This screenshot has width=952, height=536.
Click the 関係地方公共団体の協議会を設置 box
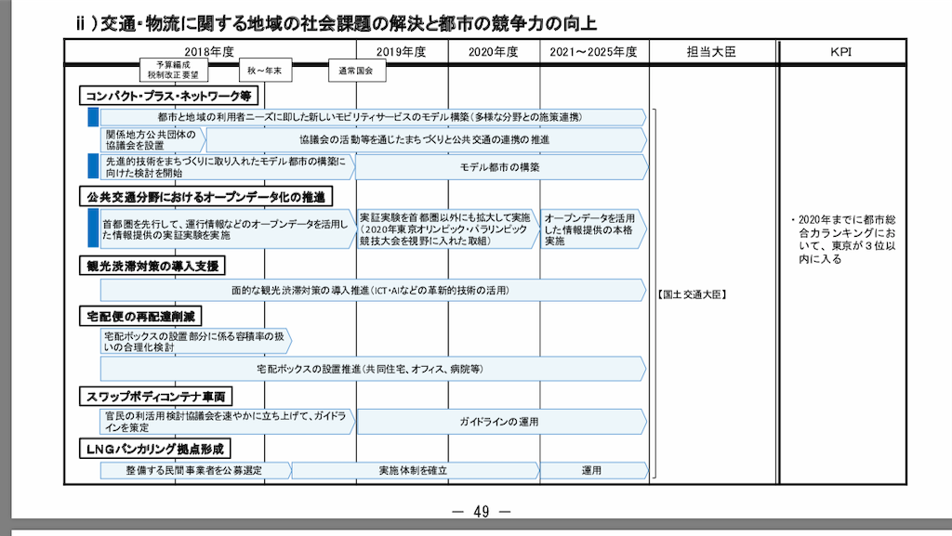pyautogui.click(x=152, y=140)
